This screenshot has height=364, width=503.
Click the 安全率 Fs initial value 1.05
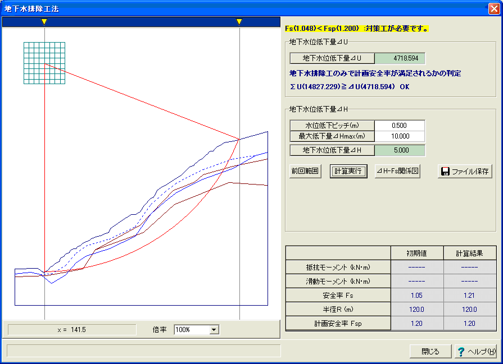click(x=416, y=296)
